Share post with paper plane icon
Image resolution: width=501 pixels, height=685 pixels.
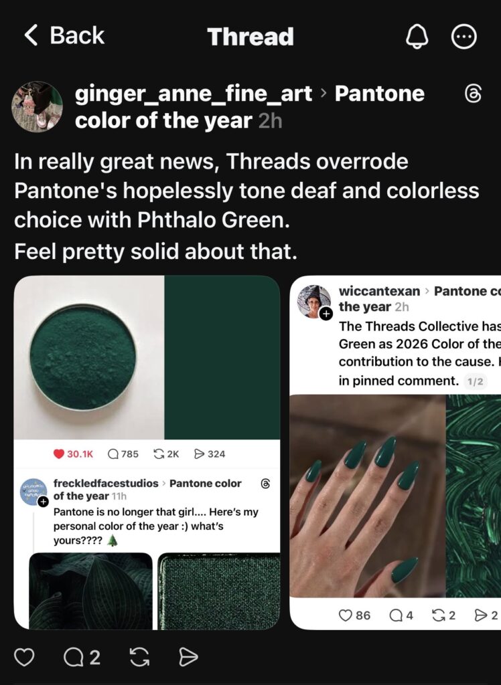pos(188,657)
